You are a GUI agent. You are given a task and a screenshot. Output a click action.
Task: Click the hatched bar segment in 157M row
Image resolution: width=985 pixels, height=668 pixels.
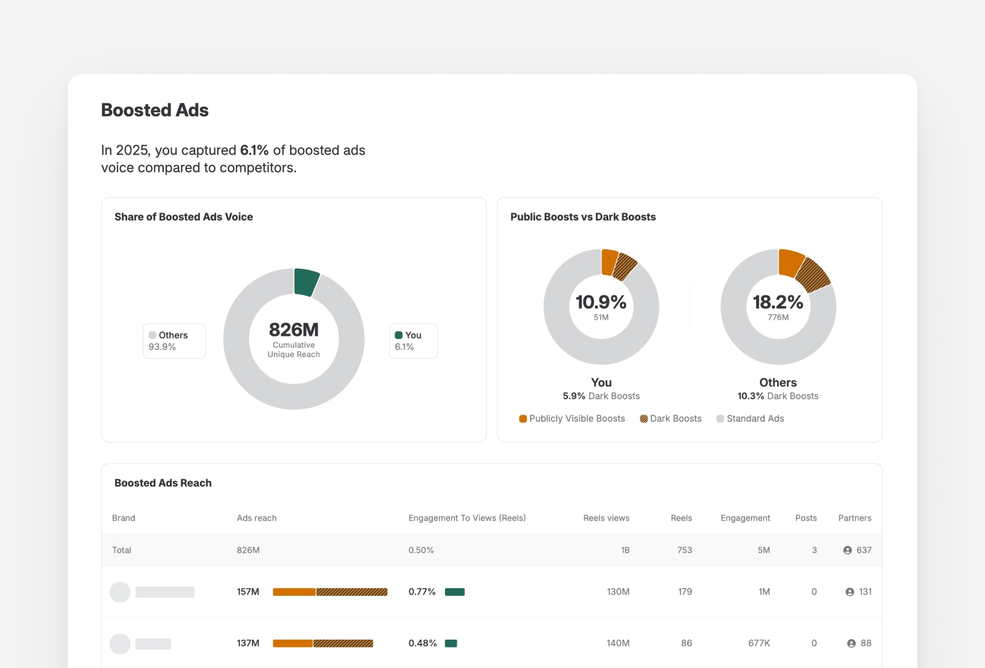pyautogui.click(x=352, y=592)
